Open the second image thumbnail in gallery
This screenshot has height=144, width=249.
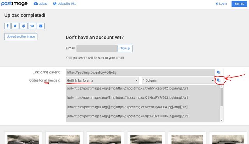64,139
